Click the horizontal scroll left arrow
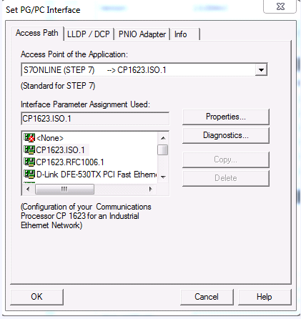Viewport: 301px width, 319px height. [x=28, y=190]
